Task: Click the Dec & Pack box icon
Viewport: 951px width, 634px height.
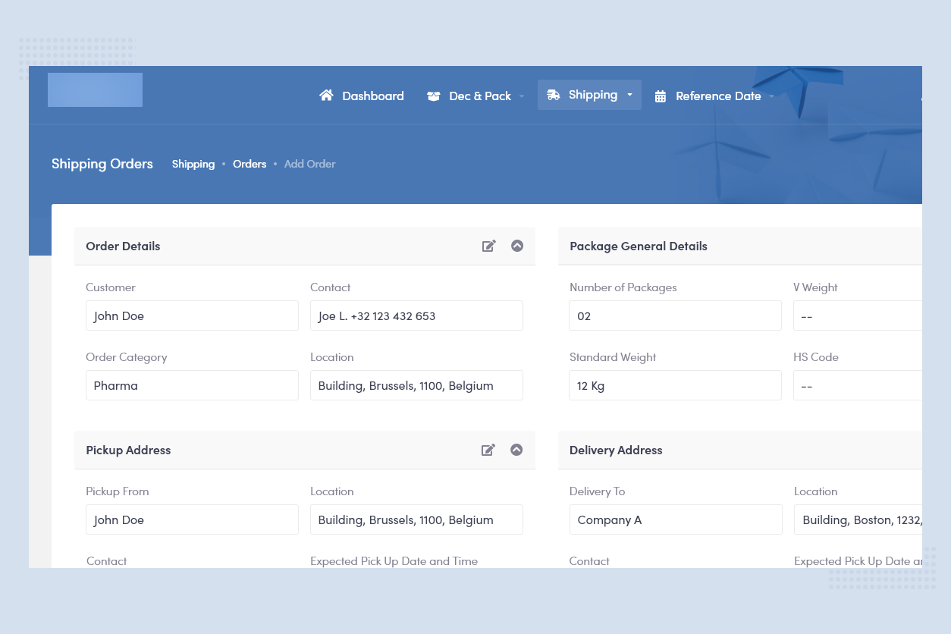Action: point(434,96)
